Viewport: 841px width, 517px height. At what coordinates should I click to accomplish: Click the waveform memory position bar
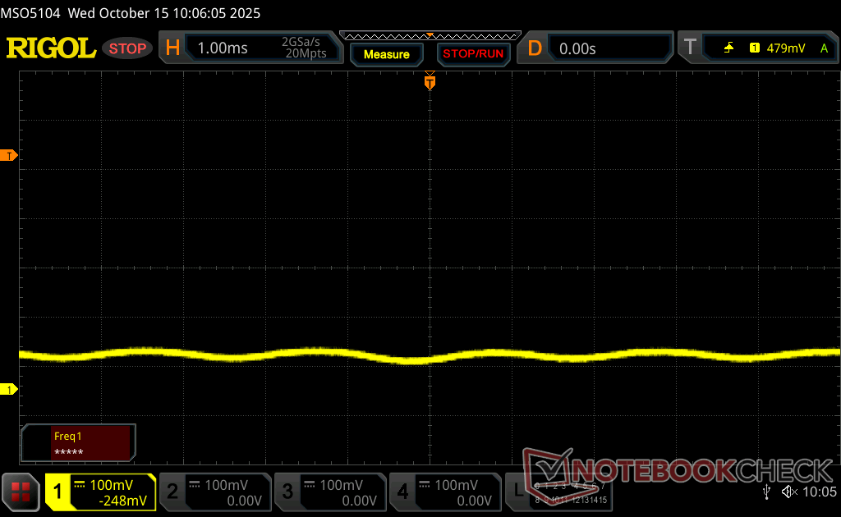[x=430, y=35]
